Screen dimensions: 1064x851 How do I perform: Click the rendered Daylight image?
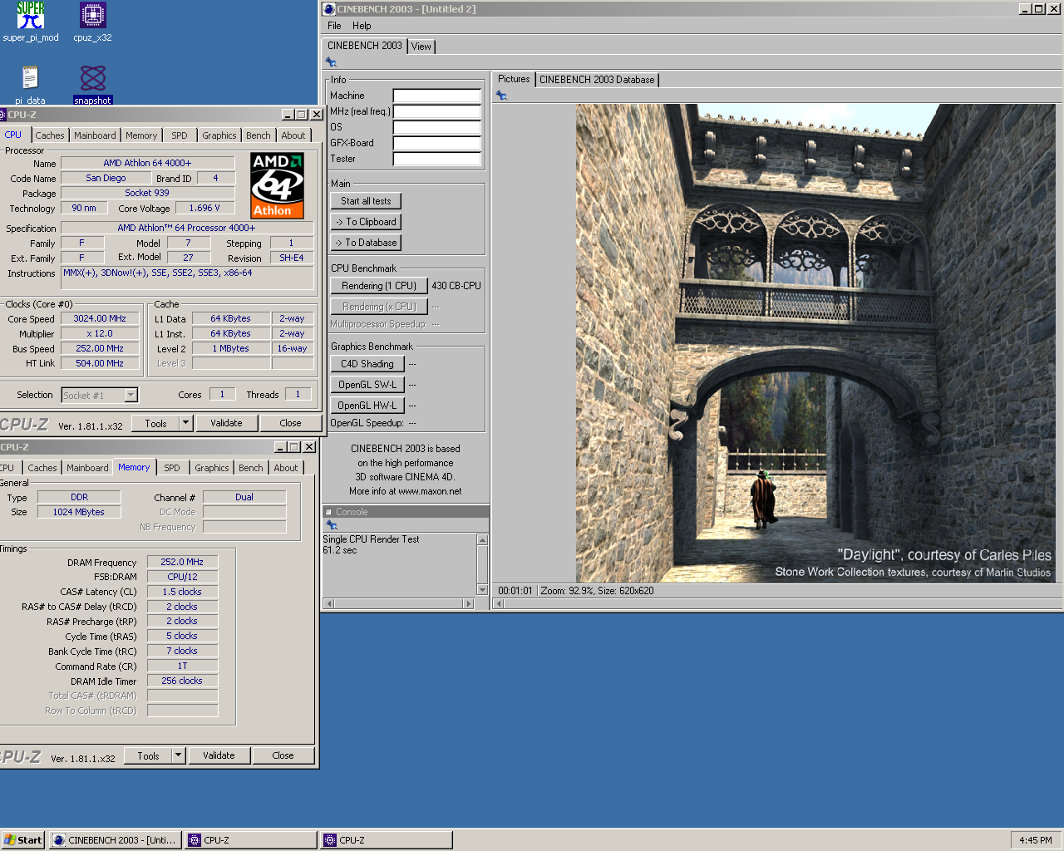click(x=816, y=343)
